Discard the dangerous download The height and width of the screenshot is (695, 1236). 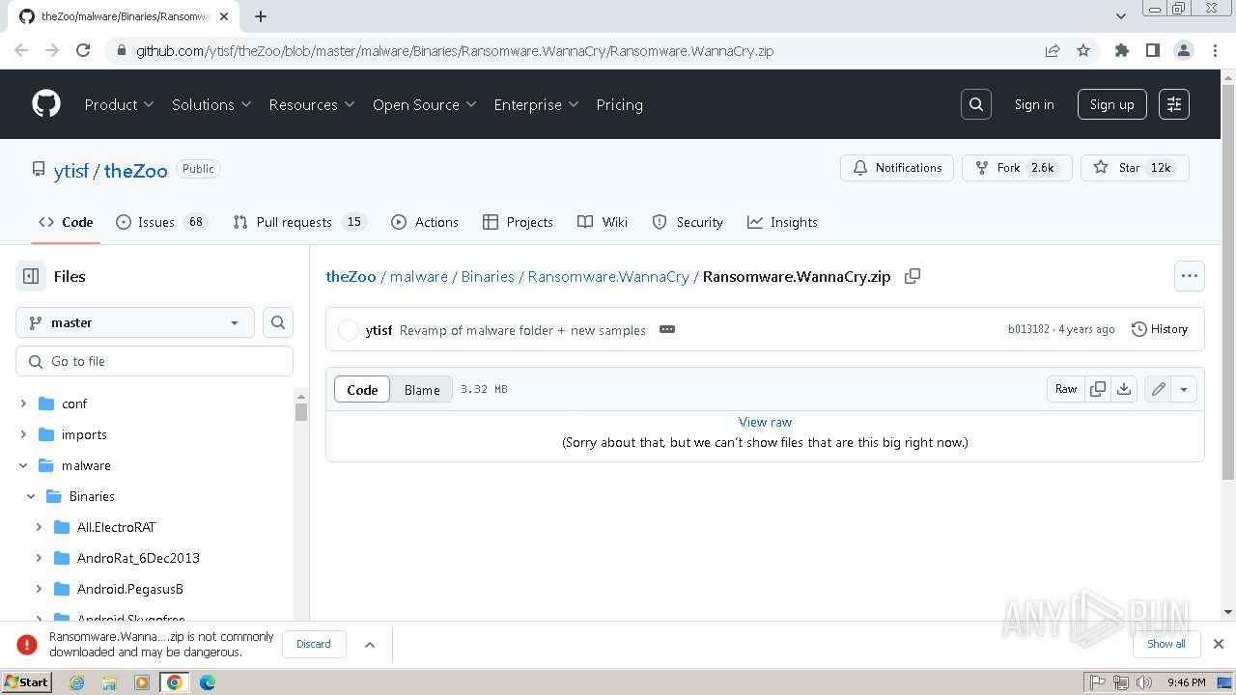[314, 644]
